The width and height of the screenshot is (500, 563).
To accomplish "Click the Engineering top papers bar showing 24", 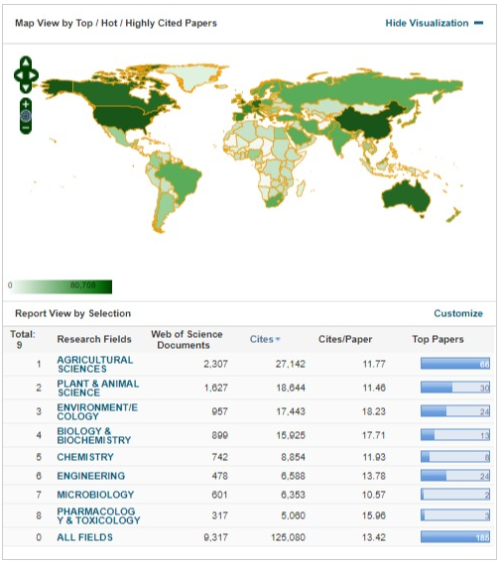I will (455, 476).
